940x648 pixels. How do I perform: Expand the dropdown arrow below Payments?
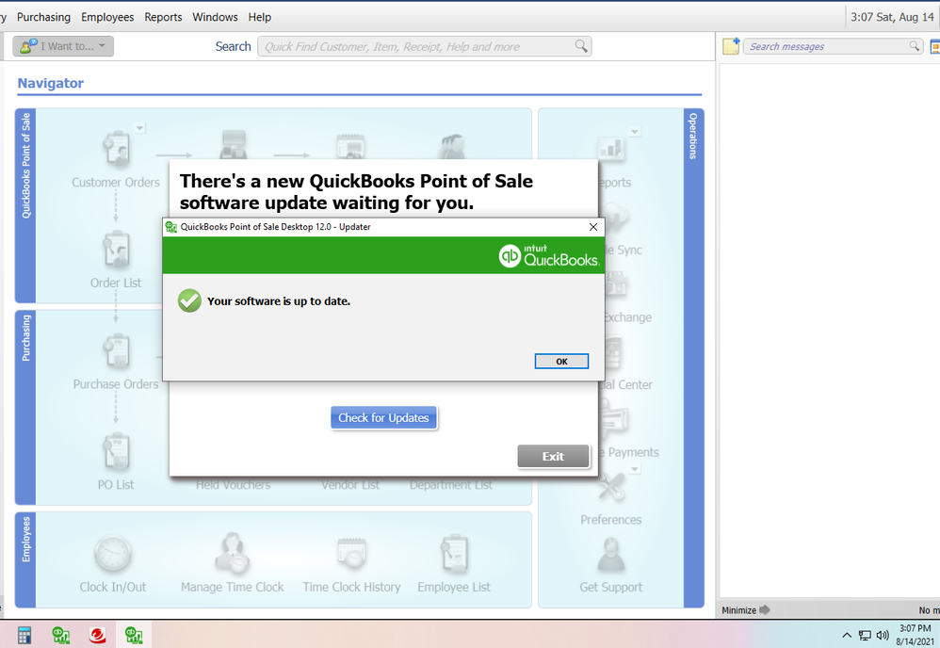point(634,469)
